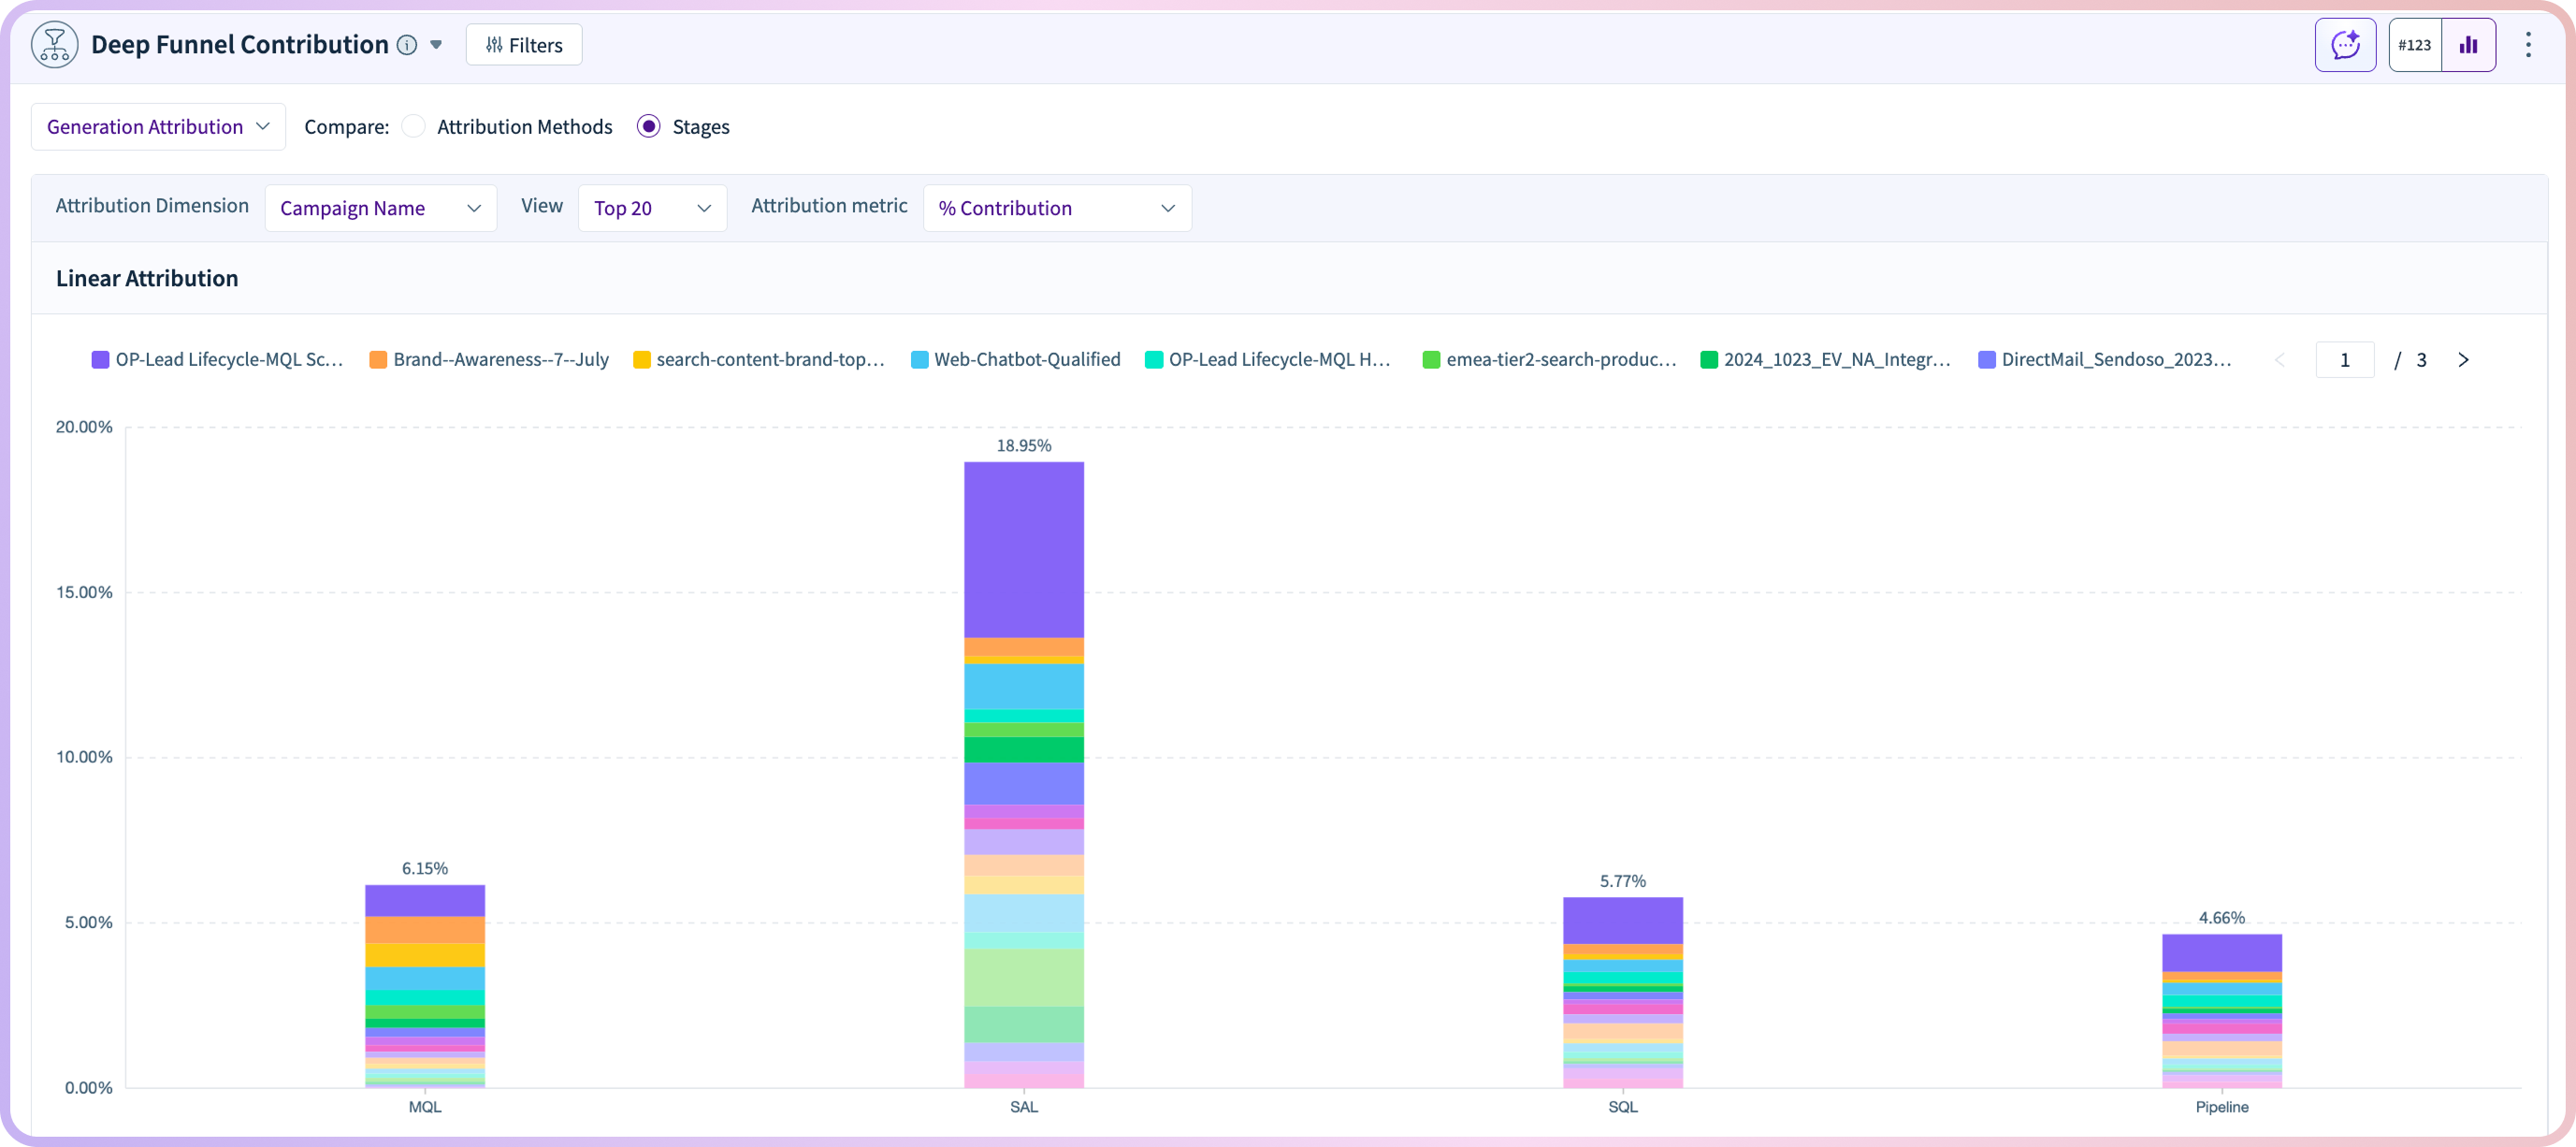Click the info icon next to Deep Funnel Contribution
2576x1147 pixels.
tap(407, 45)
